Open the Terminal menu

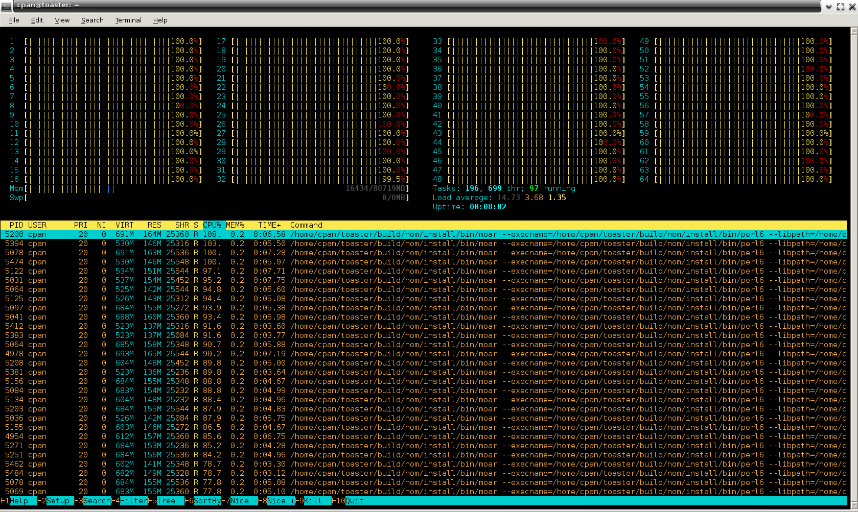[128, 20]
